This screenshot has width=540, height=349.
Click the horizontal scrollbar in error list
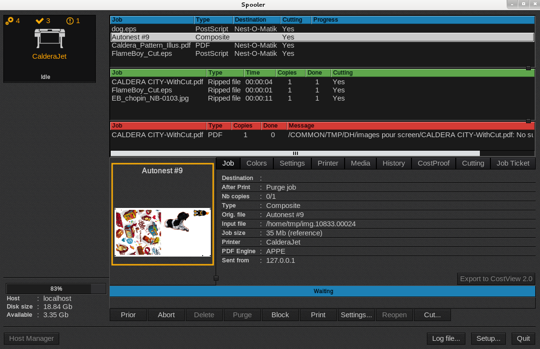(295, 154)
